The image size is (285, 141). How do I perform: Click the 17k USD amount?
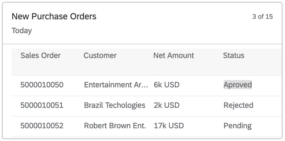pos(169,126)
